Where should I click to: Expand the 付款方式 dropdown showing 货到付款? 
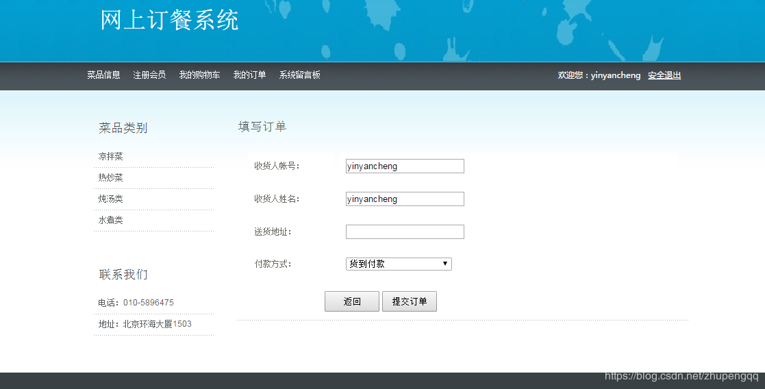coord(399,264)
